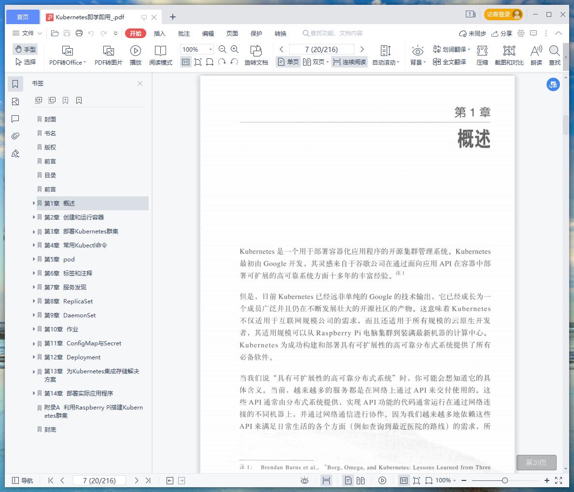Viewport: 574px width, 492px height.
Task: Open the compress (压缩) tool
Action: (x=482, y=55)
